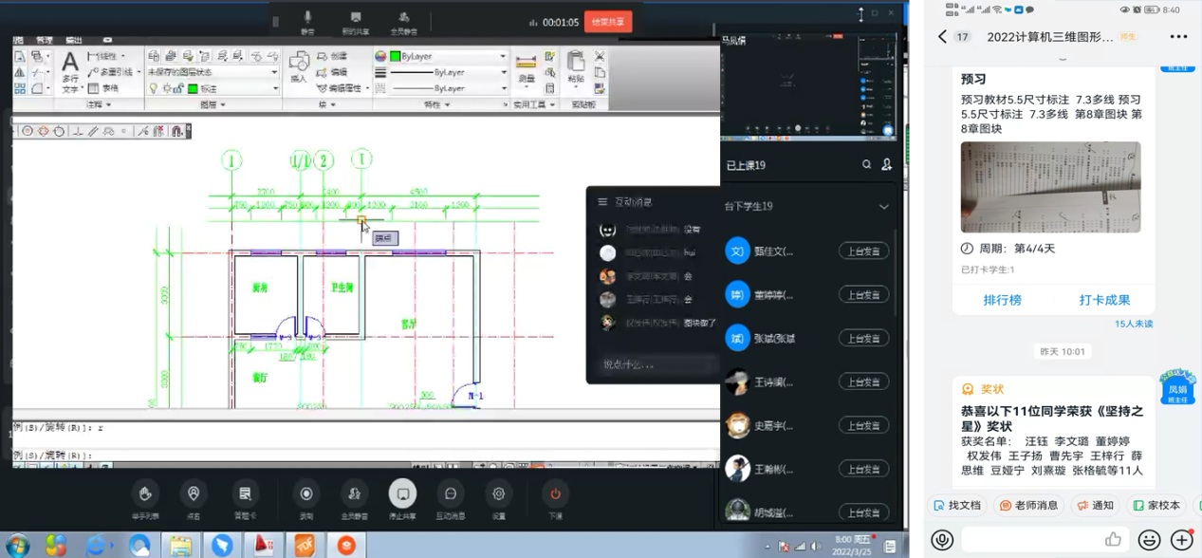Toggle the interactive messages (互动消息) panel
The image size is (1202, 558).
451,498
